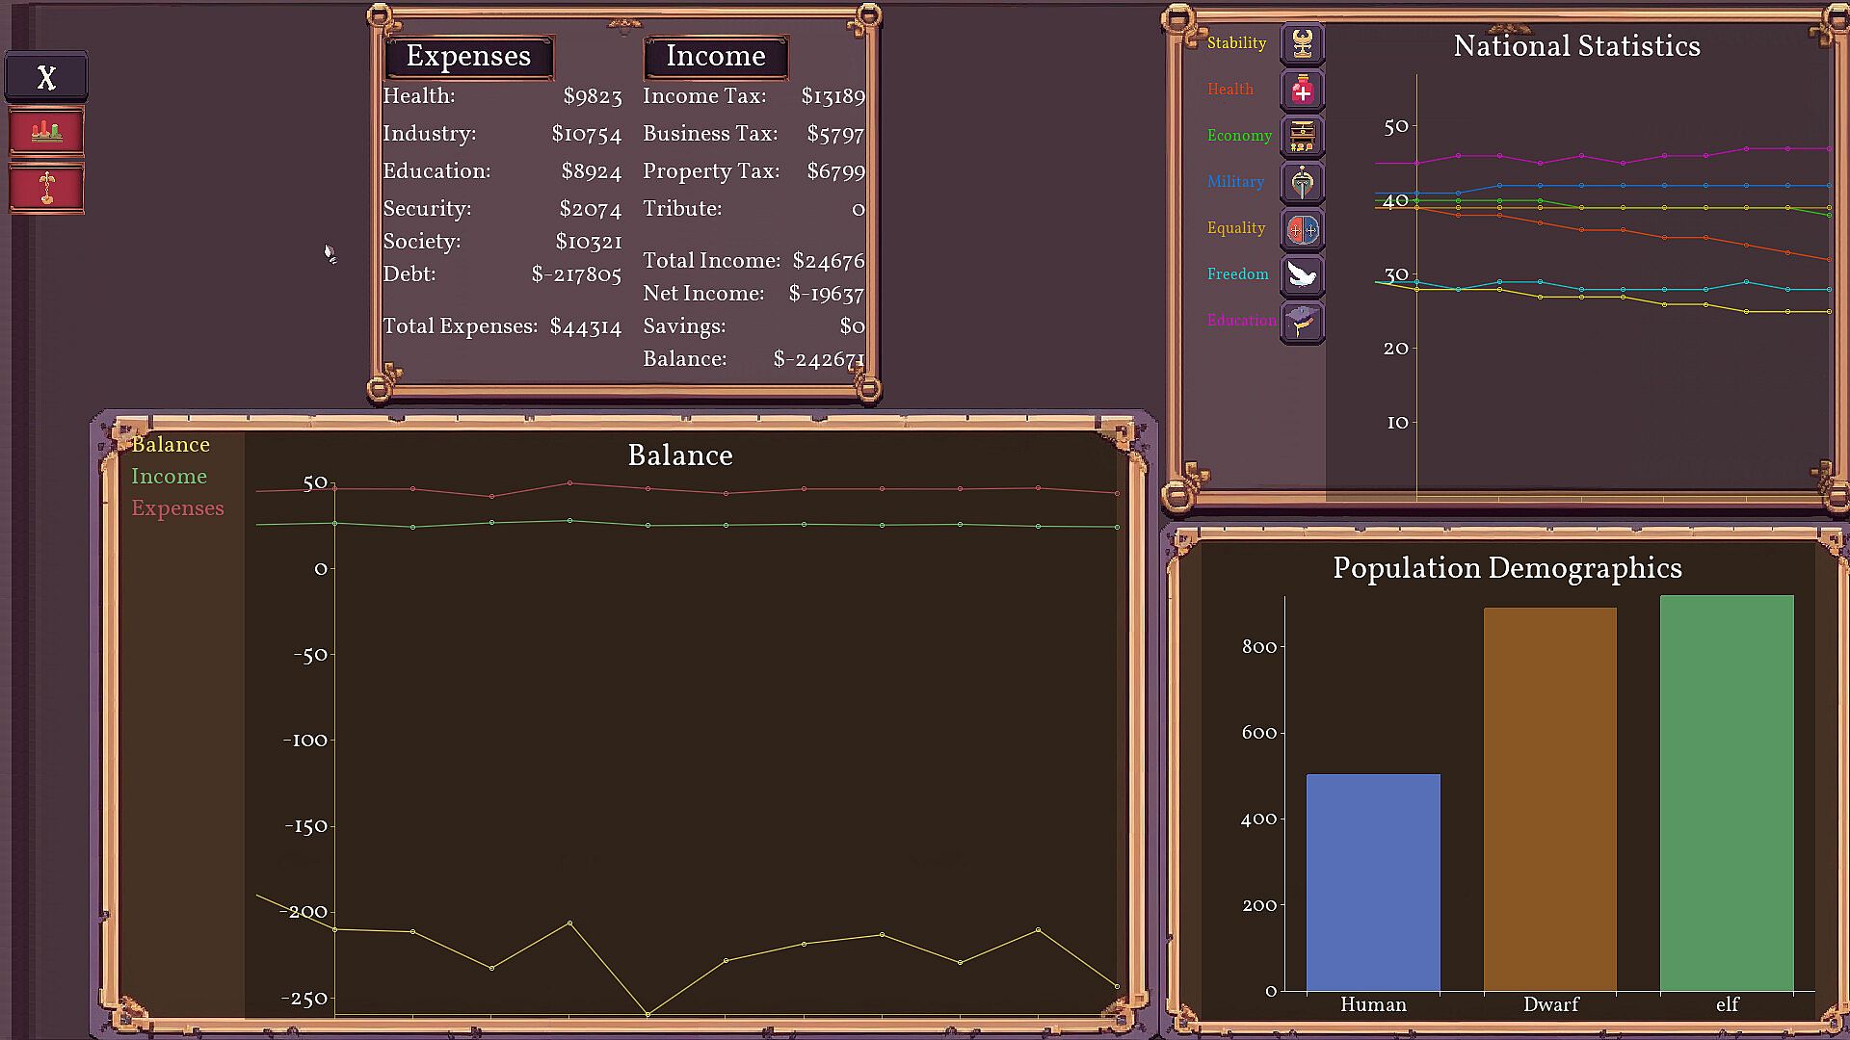Click the bar chart statistics icon
This screenshot has height=1040, width=1850.
[x=46, y=131]
